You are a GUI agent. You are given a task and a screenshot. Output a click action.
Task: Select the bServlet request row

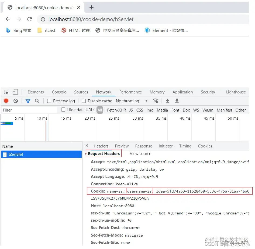[x=41, y=154]
